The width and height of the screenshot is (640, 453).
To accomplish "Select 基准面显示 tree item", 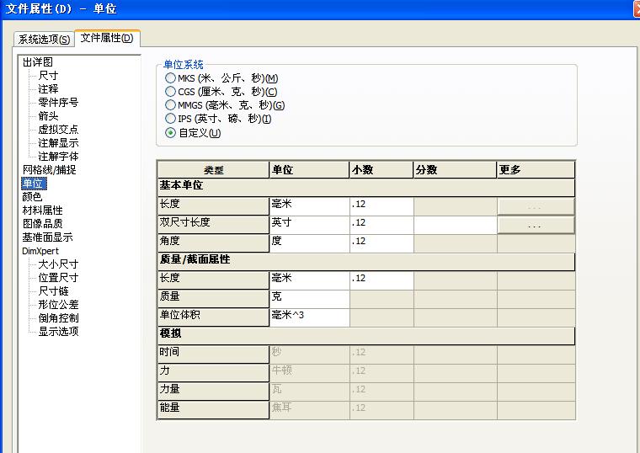I will 47,237.
